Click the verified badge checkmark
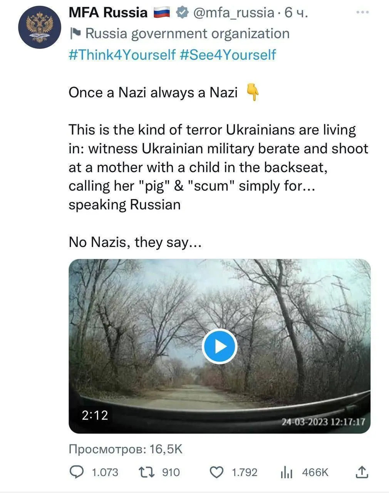The width and height of the screenshot is (389, 493). pyautogui.click(x=182, y=13)
